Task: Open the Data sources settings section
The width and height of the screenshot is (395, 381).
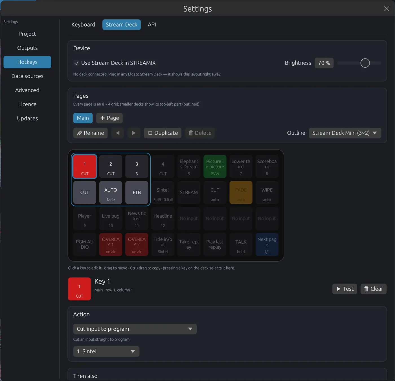Action: pyautogui.click(x=27, y=76)
